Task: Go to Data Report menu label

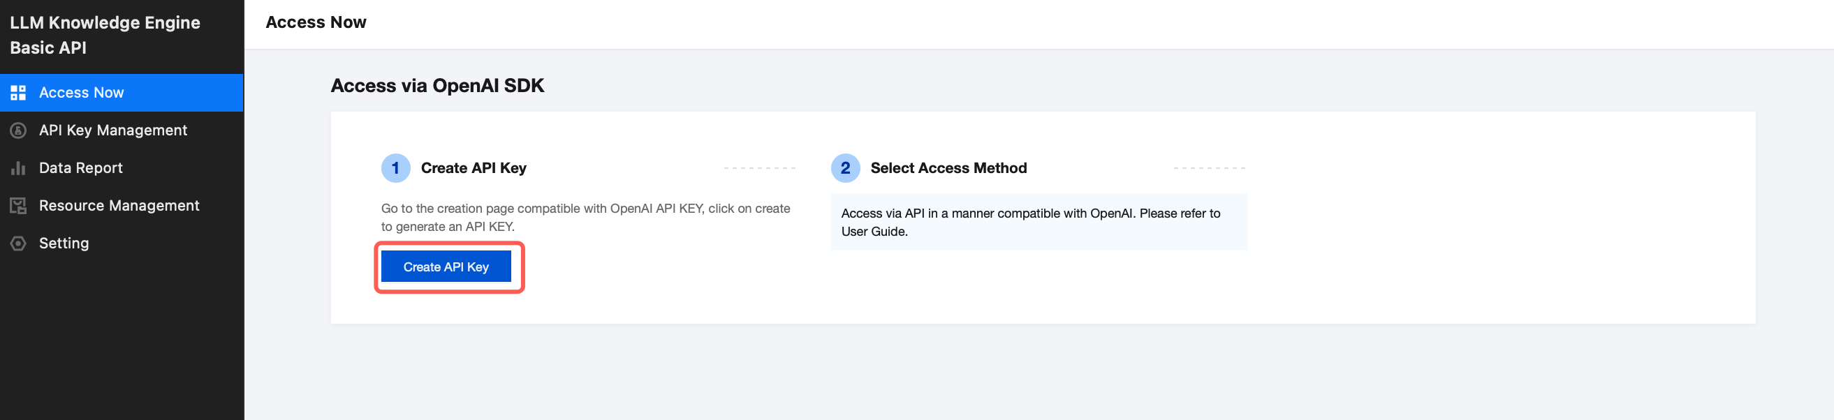Action: click(x=80, y=168)
